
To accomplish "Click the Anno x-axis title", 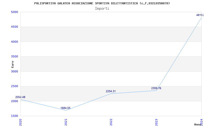I will pyautogui.click(x=198, y=124).
